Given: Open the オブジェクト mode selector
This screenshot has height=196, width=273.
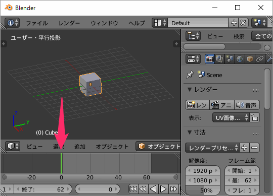Looking at the screenshot, I should pyautogui.click(x=158, y=146).
